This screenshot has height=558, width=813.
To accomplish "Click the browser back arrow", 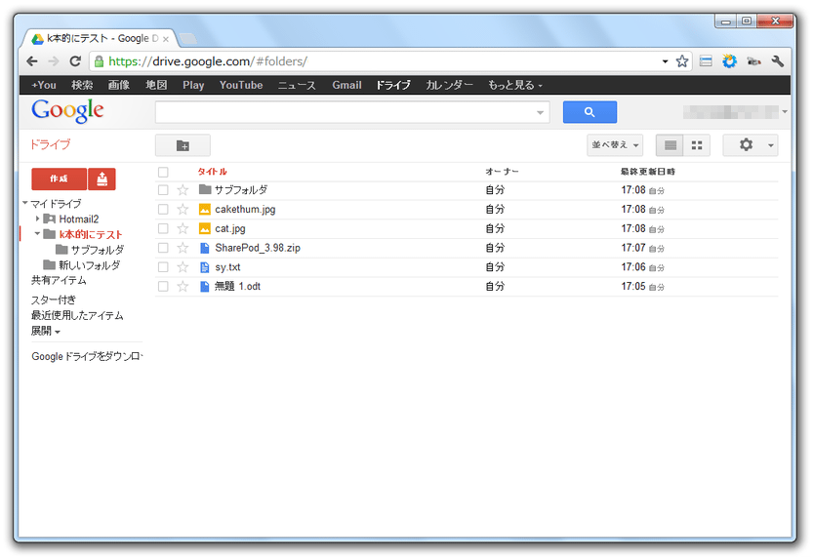I will pos(32,61).
